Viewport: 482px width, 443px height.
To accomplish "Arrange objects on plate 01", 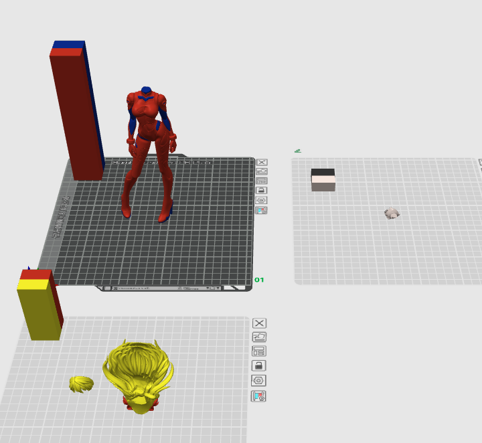I will tap(262, 181).
